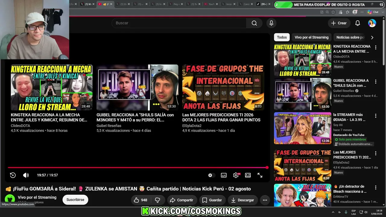Open end-screen channel Guibel Reseñas

[x=109, y=126]
